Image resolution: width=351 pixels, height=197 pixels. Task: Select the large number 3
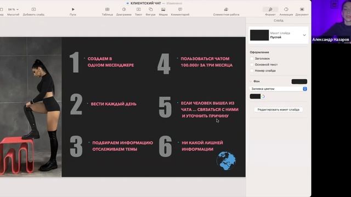tap(76, 146)
